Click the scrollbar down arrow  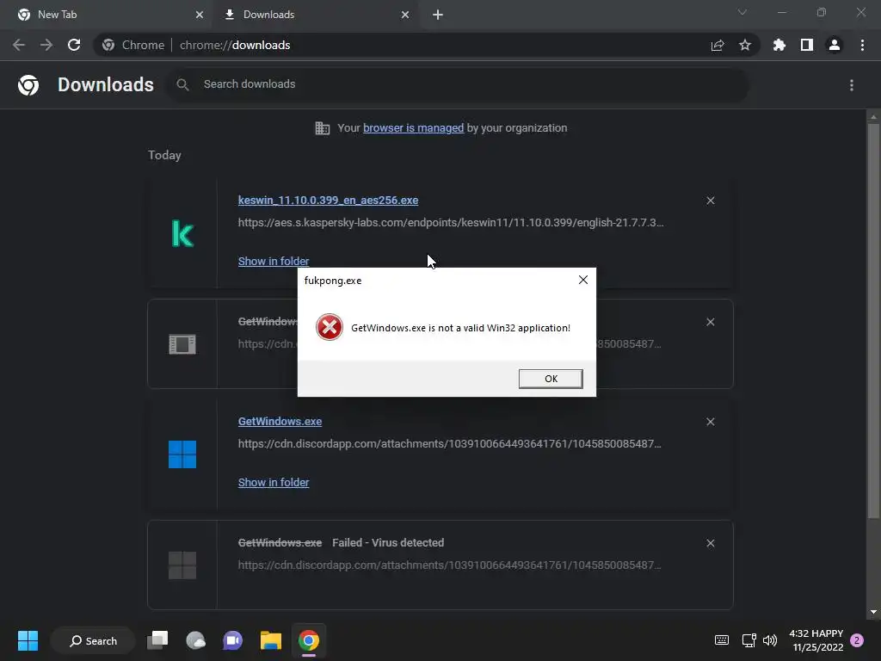coord(873,612)
